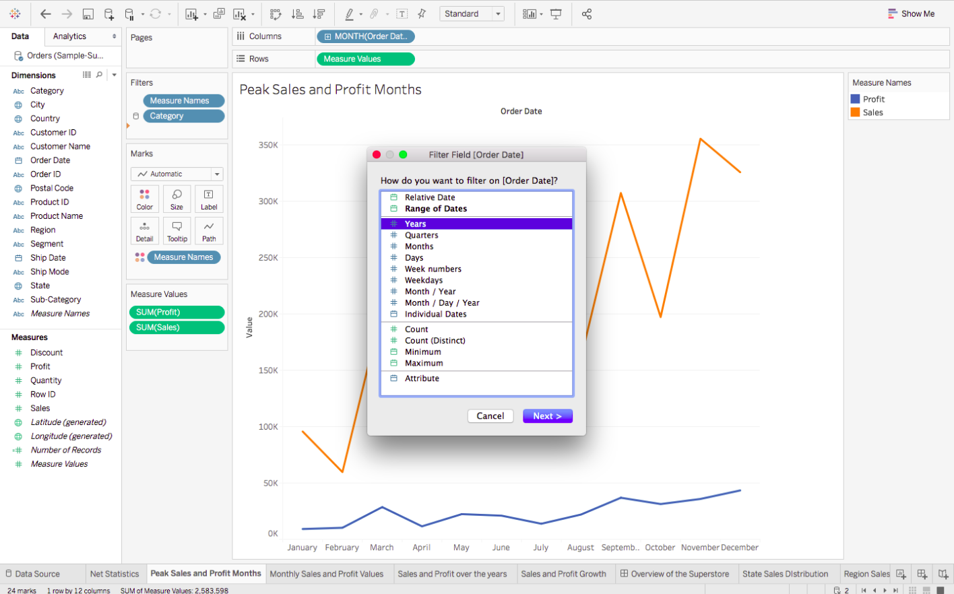Click the Share workbook icon
This screenshot has height=594, width=954.
(x=587, y=13)
